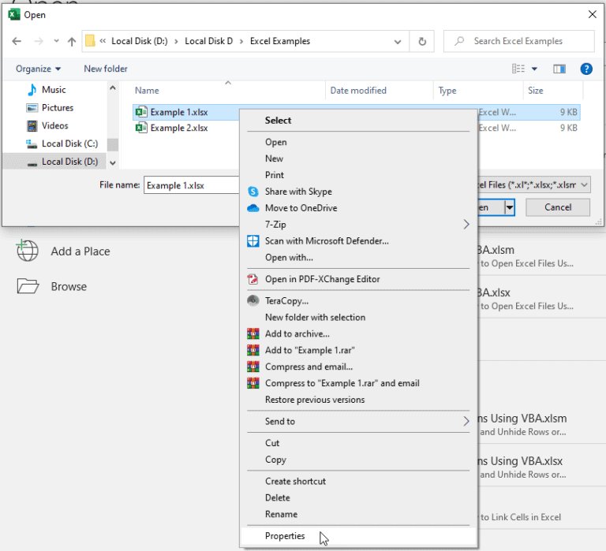Click Compress and email... entry
Image resolution: width=606 pixels, height=551 pixels.
click(309, 367)
